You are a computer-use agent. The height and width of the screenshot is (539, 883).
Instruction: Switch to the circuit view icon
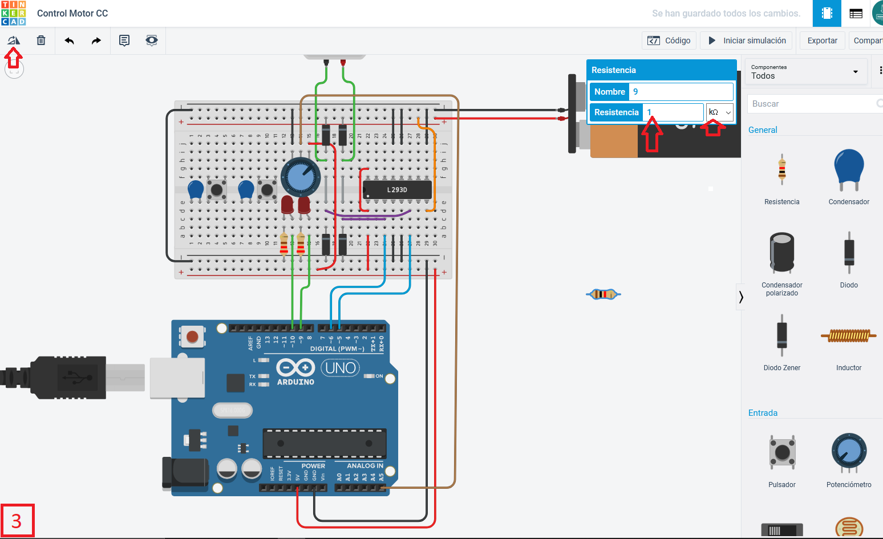tap(827, 13)
